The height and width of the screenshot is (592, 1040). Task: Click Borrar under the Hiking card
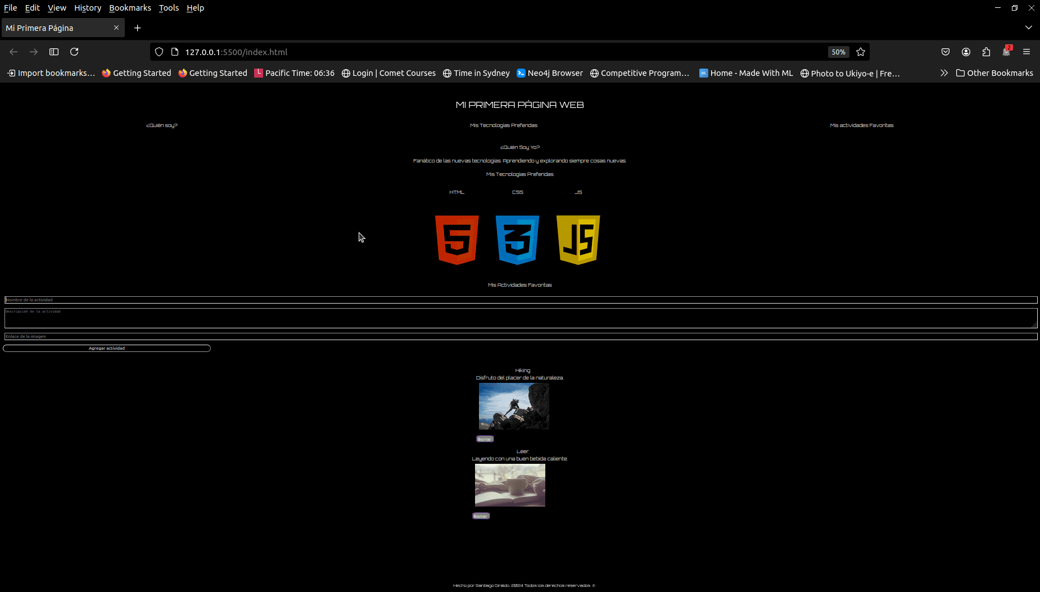484,439
